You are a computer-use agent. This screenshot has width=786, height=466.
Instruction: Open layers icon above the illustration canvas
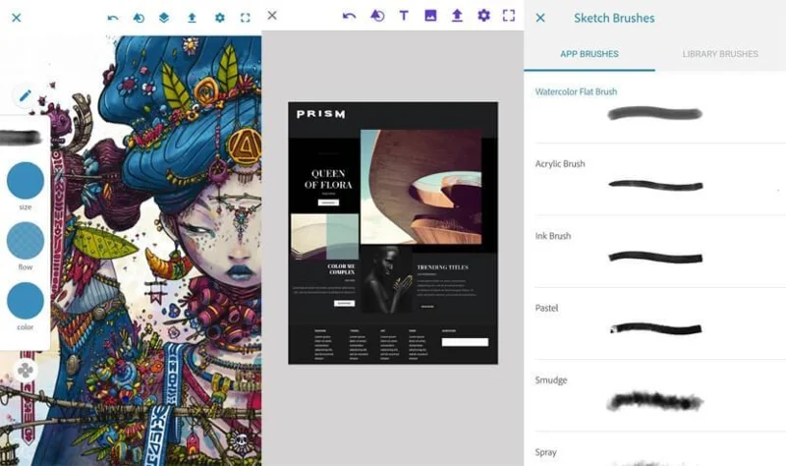[165, 18]
